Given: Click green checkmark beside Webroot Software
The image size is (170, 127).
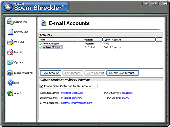Looking at the screenshot, I should (x=41, y=47).
